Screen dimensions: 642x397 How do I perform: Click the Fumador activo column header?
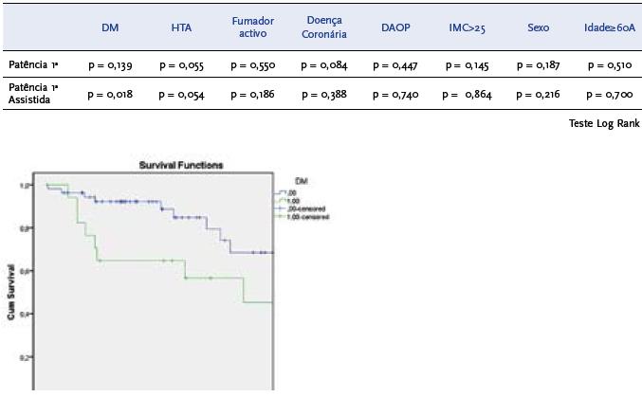point(252,27)
